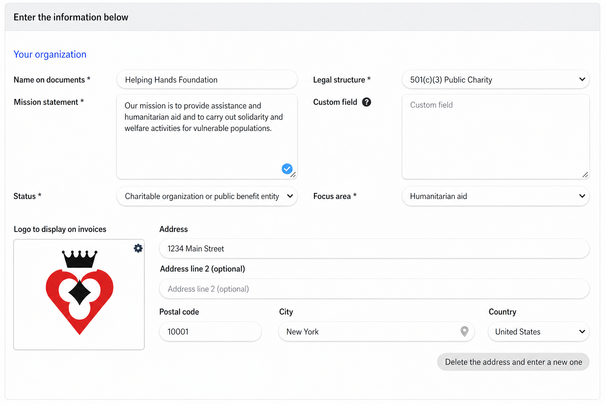Click the Custom field help question-mark icon
The width and height of the screenshot is (606, 404).
pos(367,102)
